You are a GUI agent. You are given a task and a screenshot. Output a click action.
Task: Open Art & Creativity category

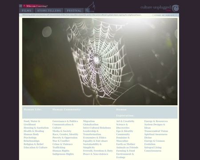(125, 121)
